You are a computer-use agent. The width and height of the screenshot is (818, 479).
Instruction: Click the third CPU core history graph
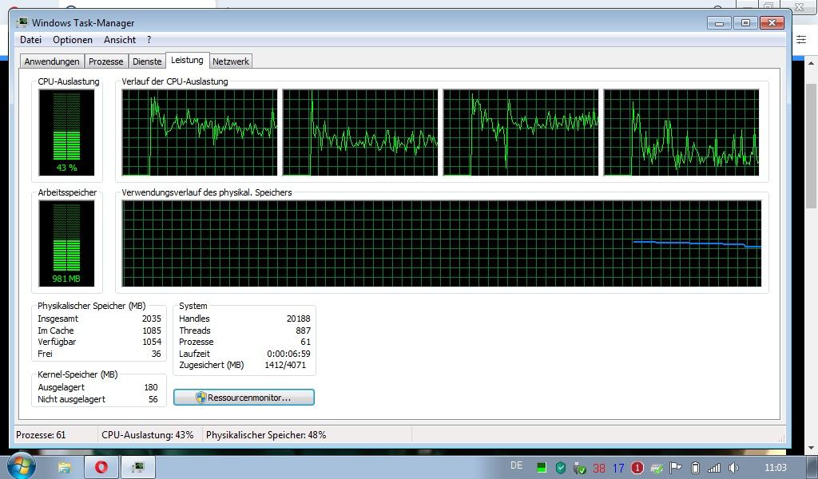point(521,133)
